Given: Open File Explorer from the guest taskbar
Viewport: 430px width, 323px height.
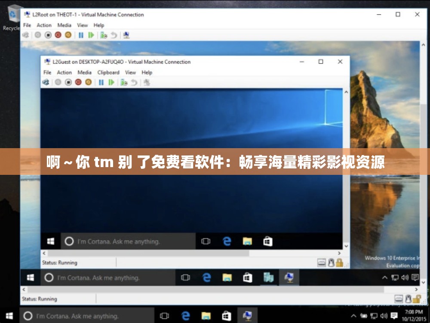Looking at the screenshot, I should click(246, 241).
